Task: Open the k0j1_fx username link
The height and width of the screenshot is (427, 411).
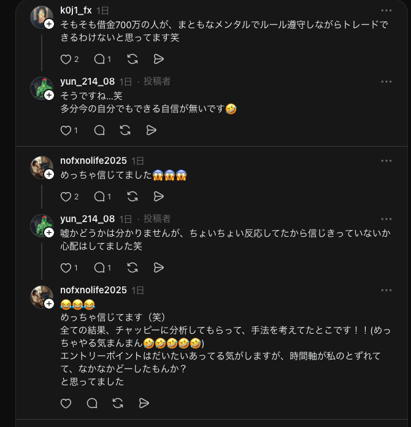Action: tap(76, 10)
